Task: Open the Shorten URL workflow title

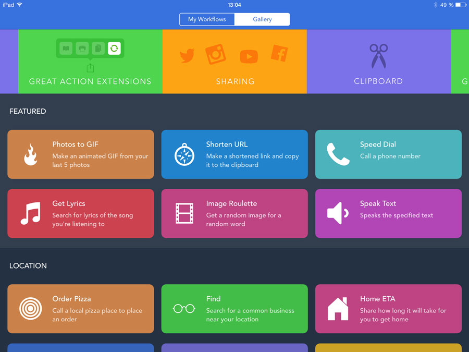Action: [x=227, y=144]
